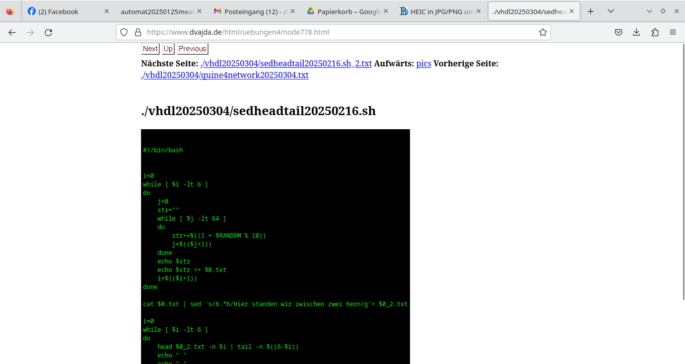Screen dimensions: 685x364
Task: Open the Extensions panel
Action: (x=655, y=32)
